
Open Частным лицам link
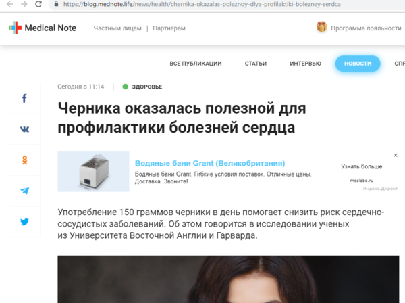coord(117,28)
